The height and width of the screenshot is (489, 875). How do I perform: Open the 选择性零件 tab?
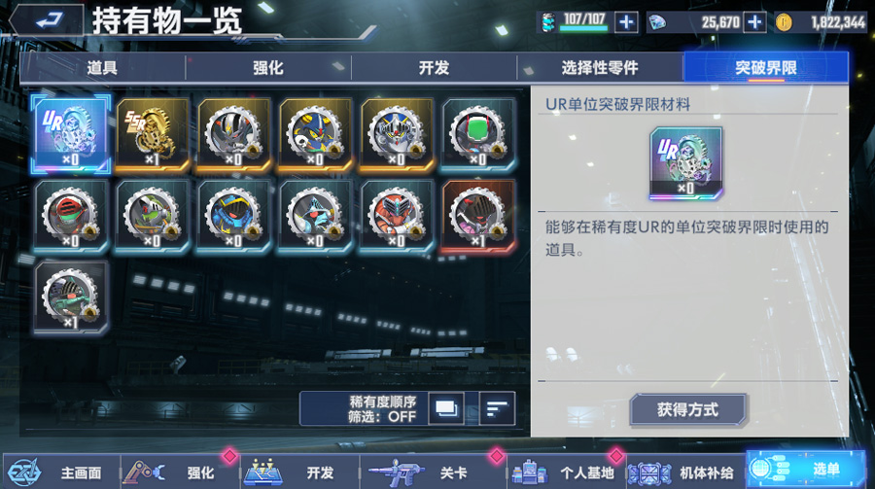(x=600, y=68)
